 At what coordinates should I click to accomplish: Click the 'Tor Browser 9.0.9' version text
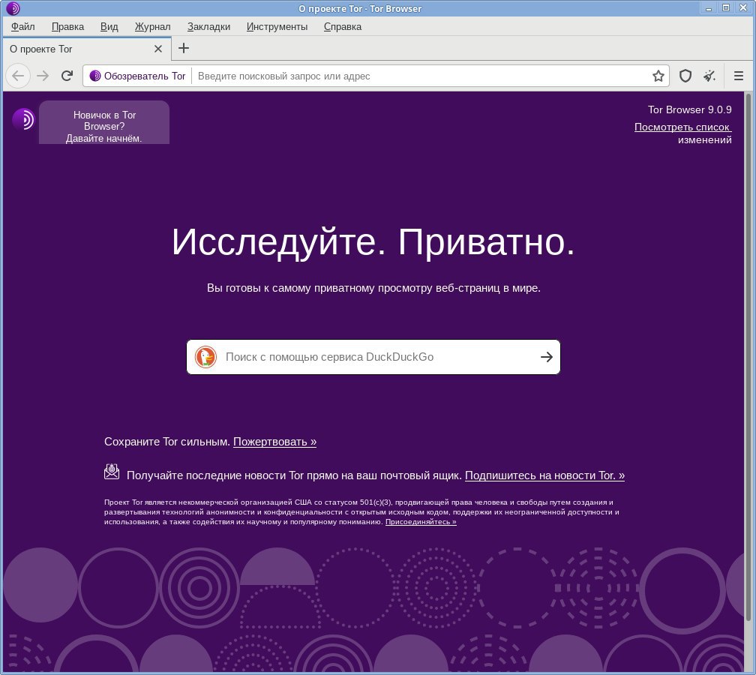(x=689, y=109)
